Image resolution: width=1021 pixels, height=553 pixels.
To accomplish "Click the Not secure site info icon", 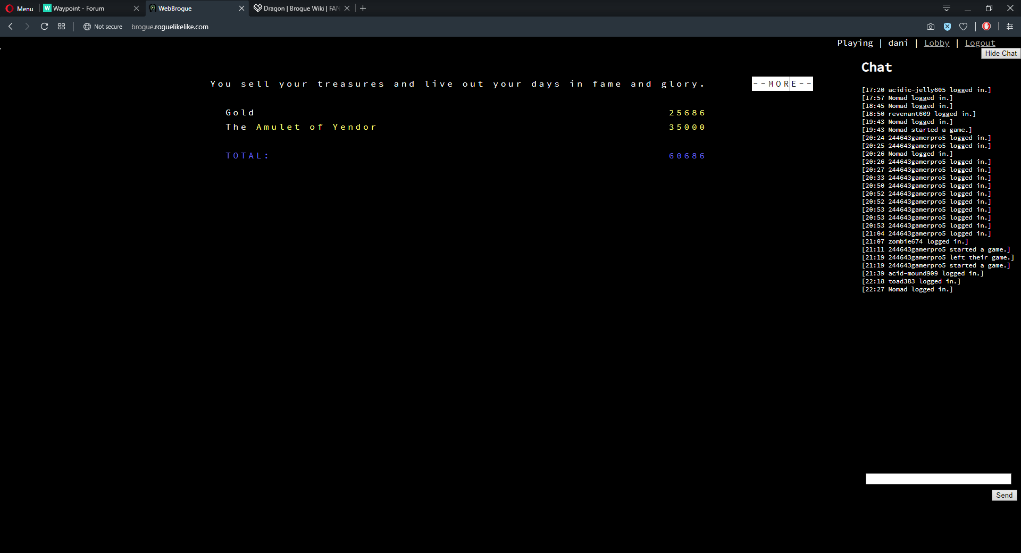I will [87, 27].
